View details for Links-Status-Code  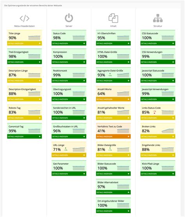pos(158,118)
